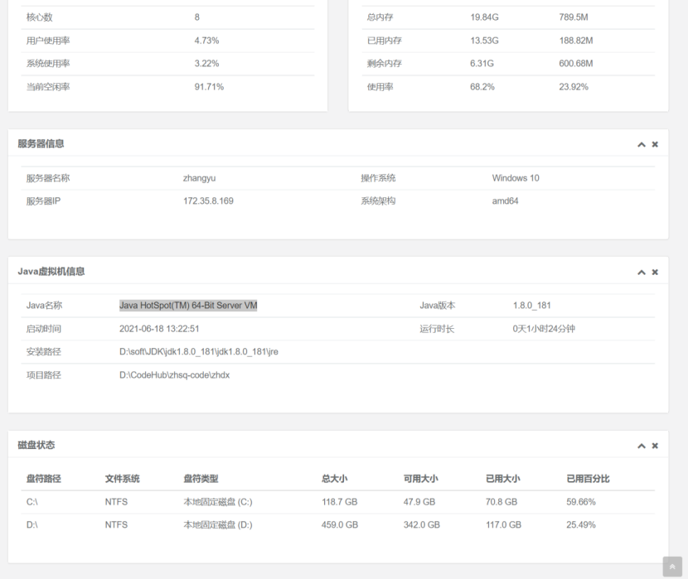The image size is (688, 579).
Task: Click the chevron icon on the 磁盘状态 header
Action: [641, 445]
